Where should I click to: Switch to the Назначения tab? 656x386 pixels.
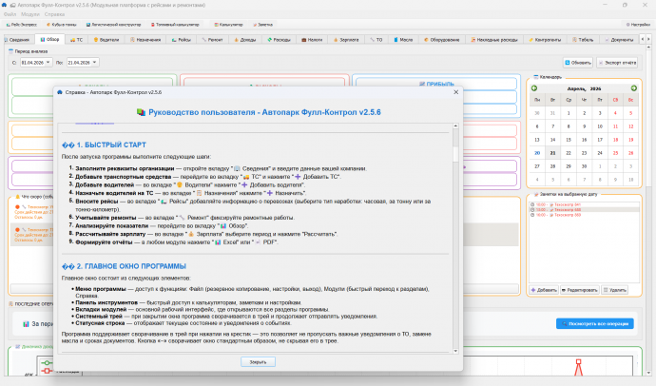click(145, 40)
